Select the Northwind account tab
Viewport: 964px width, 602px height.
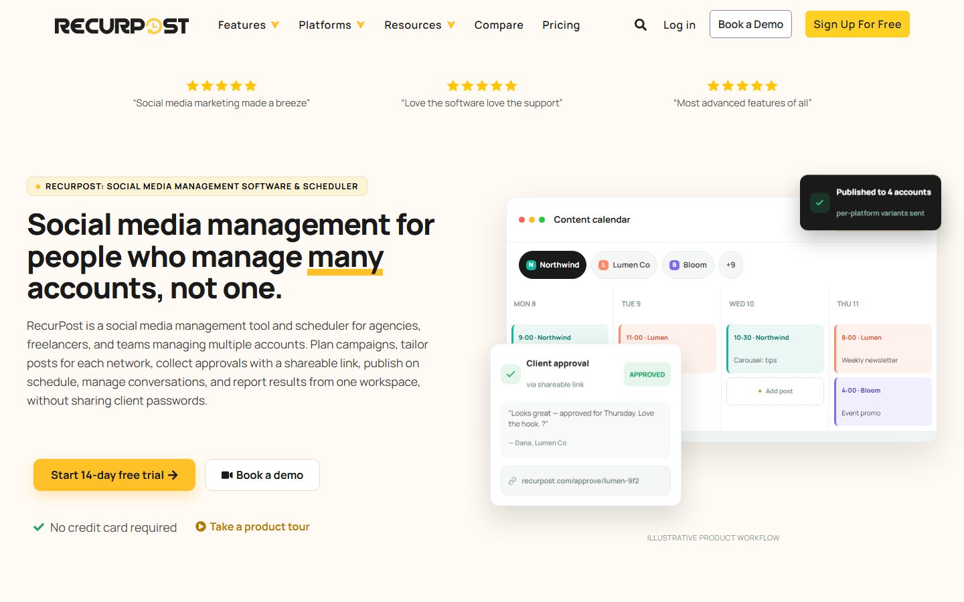(553, 265)
